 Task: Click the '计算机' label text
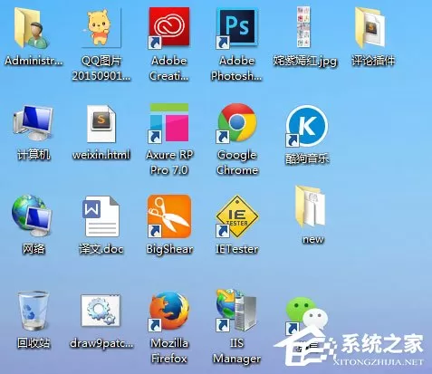point(34,155)
